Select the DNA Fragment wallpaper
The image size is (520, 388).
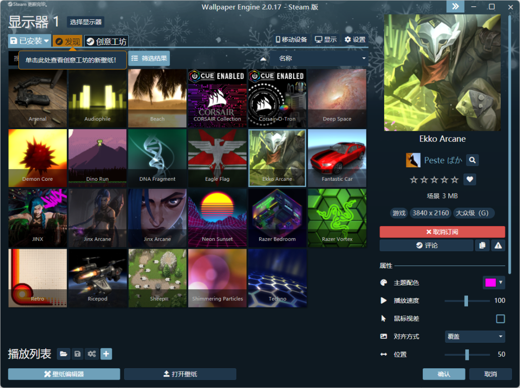(157, 158)
